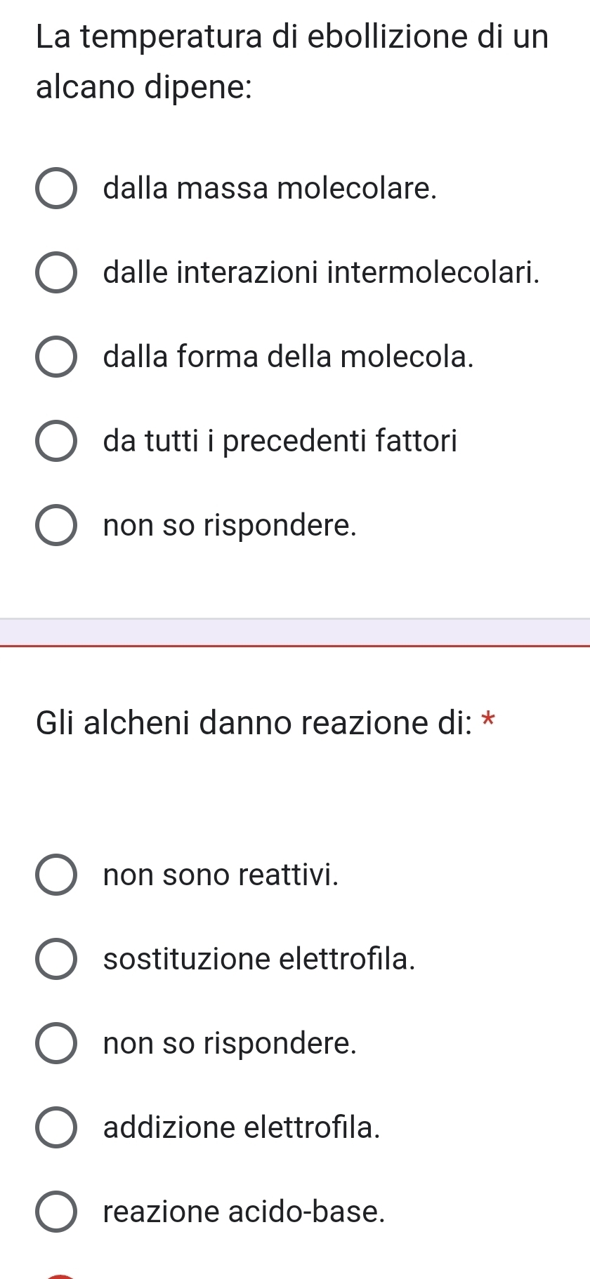This screenshot has height=1279, width=590.
Task: Select 'non so rispondere' radio for alcano question
Action: click(x=55, y=525)
